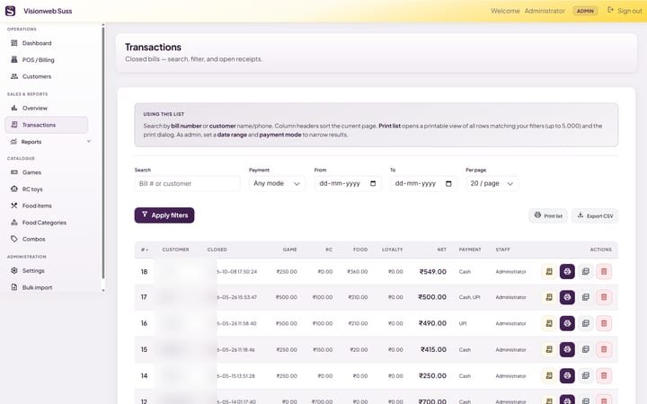Open the Food Categories menu item

point(44,223)
